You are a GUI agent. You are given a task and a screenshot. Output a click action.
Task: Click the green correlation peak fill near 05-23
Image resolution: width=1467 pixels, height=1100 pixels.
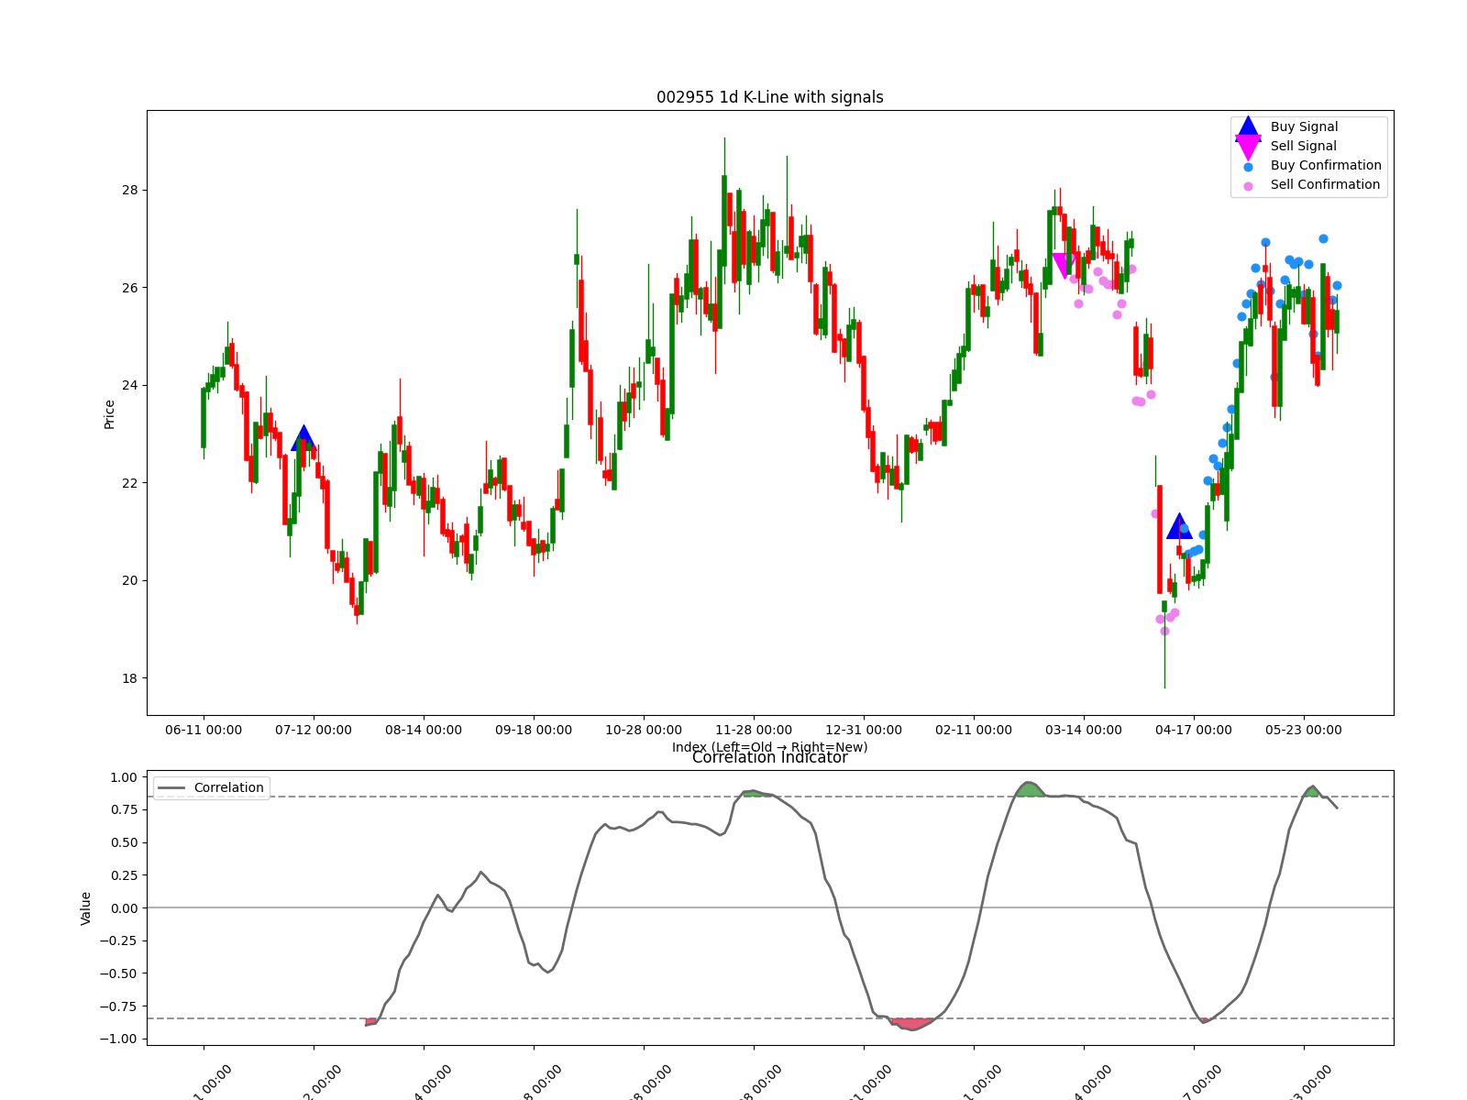1312,791
